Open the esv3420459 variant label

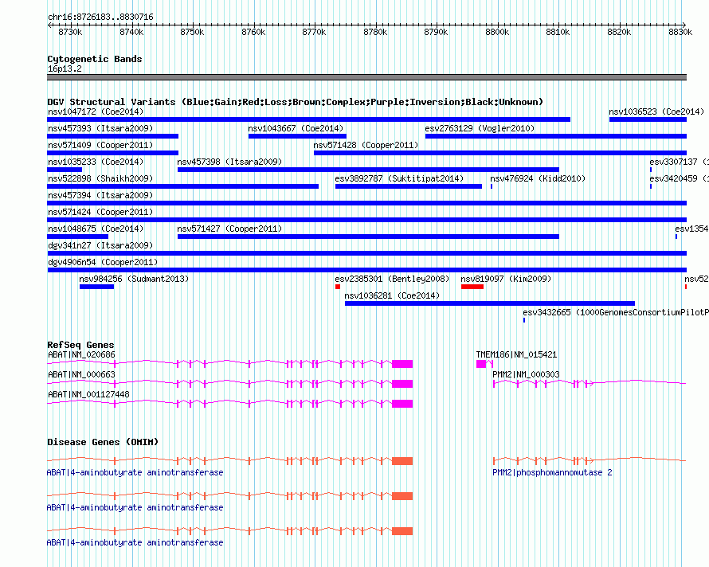coord(679,178)
